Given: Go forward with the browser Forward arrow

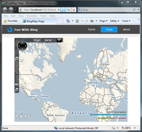Looking at the screenshot, I should pos(11,10).
